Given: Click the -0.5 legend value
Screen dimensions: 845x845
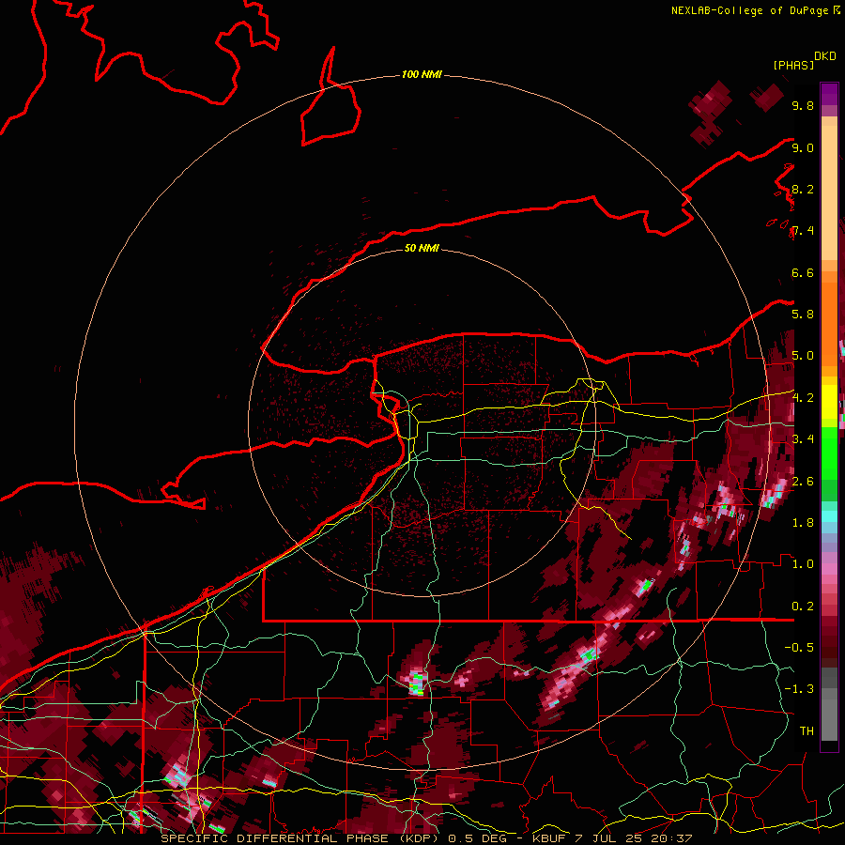Looking at the screenshot, I should 799,648.
